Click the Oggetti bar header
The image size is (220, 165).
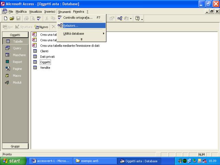point(15,35)
